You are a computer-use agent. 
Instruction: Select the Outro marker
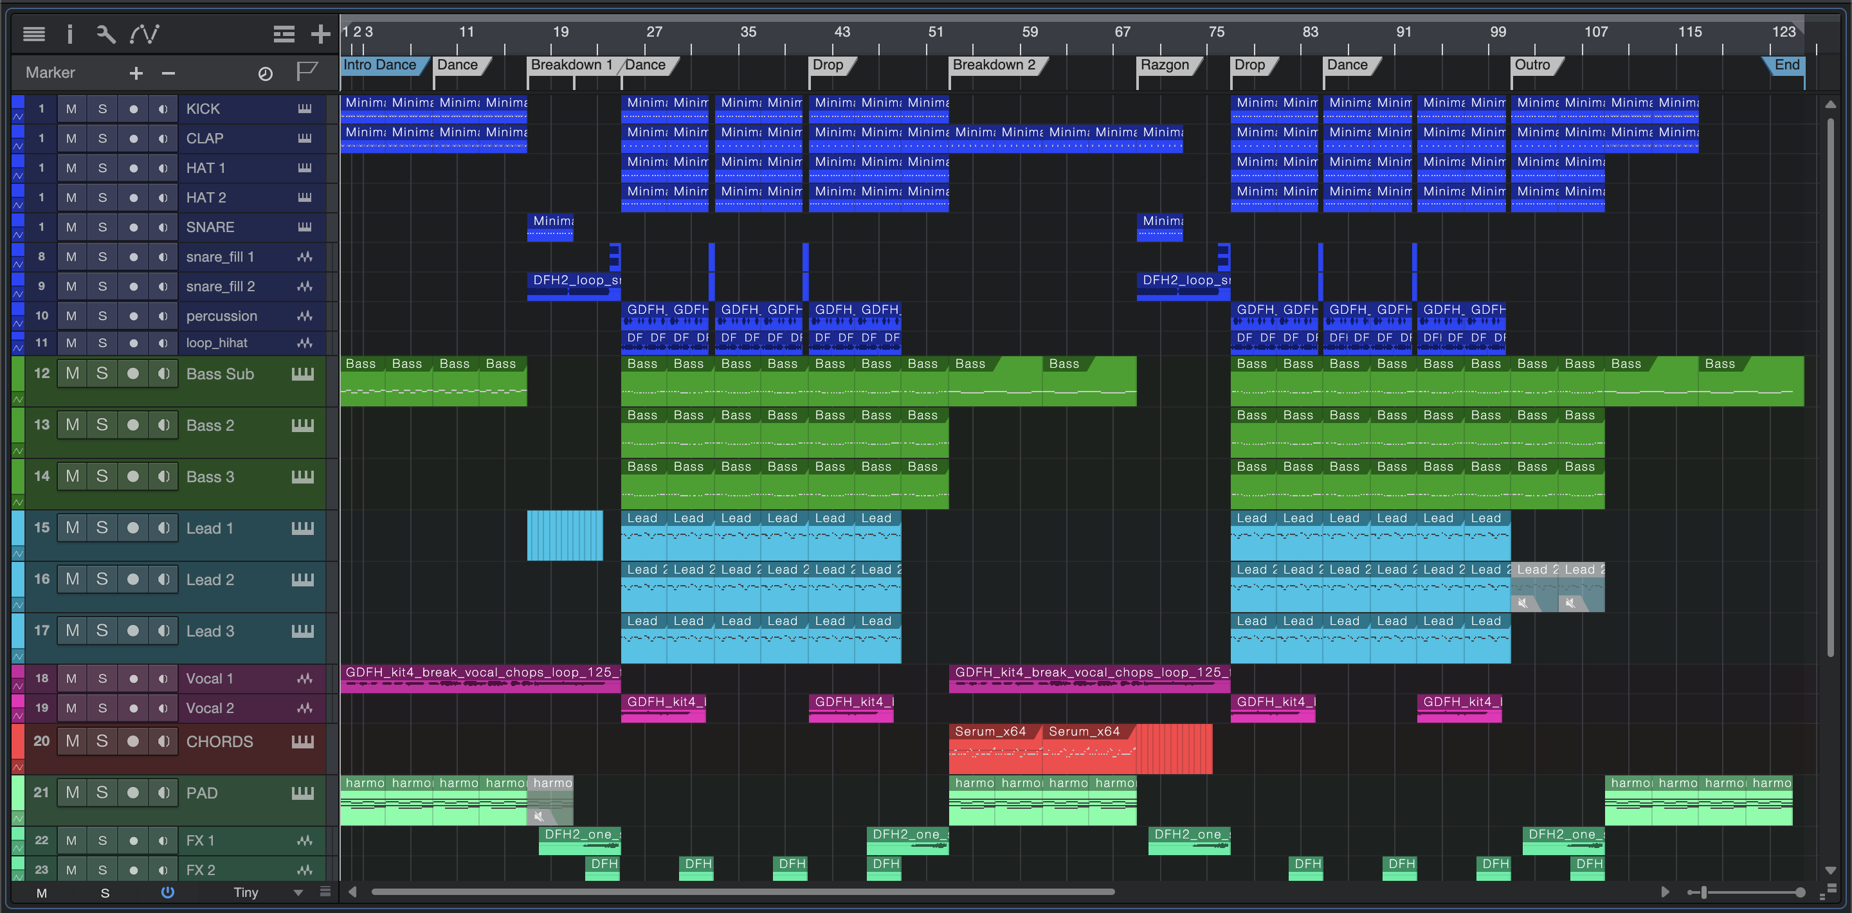pyautogui.click(x=1532, y=65)
